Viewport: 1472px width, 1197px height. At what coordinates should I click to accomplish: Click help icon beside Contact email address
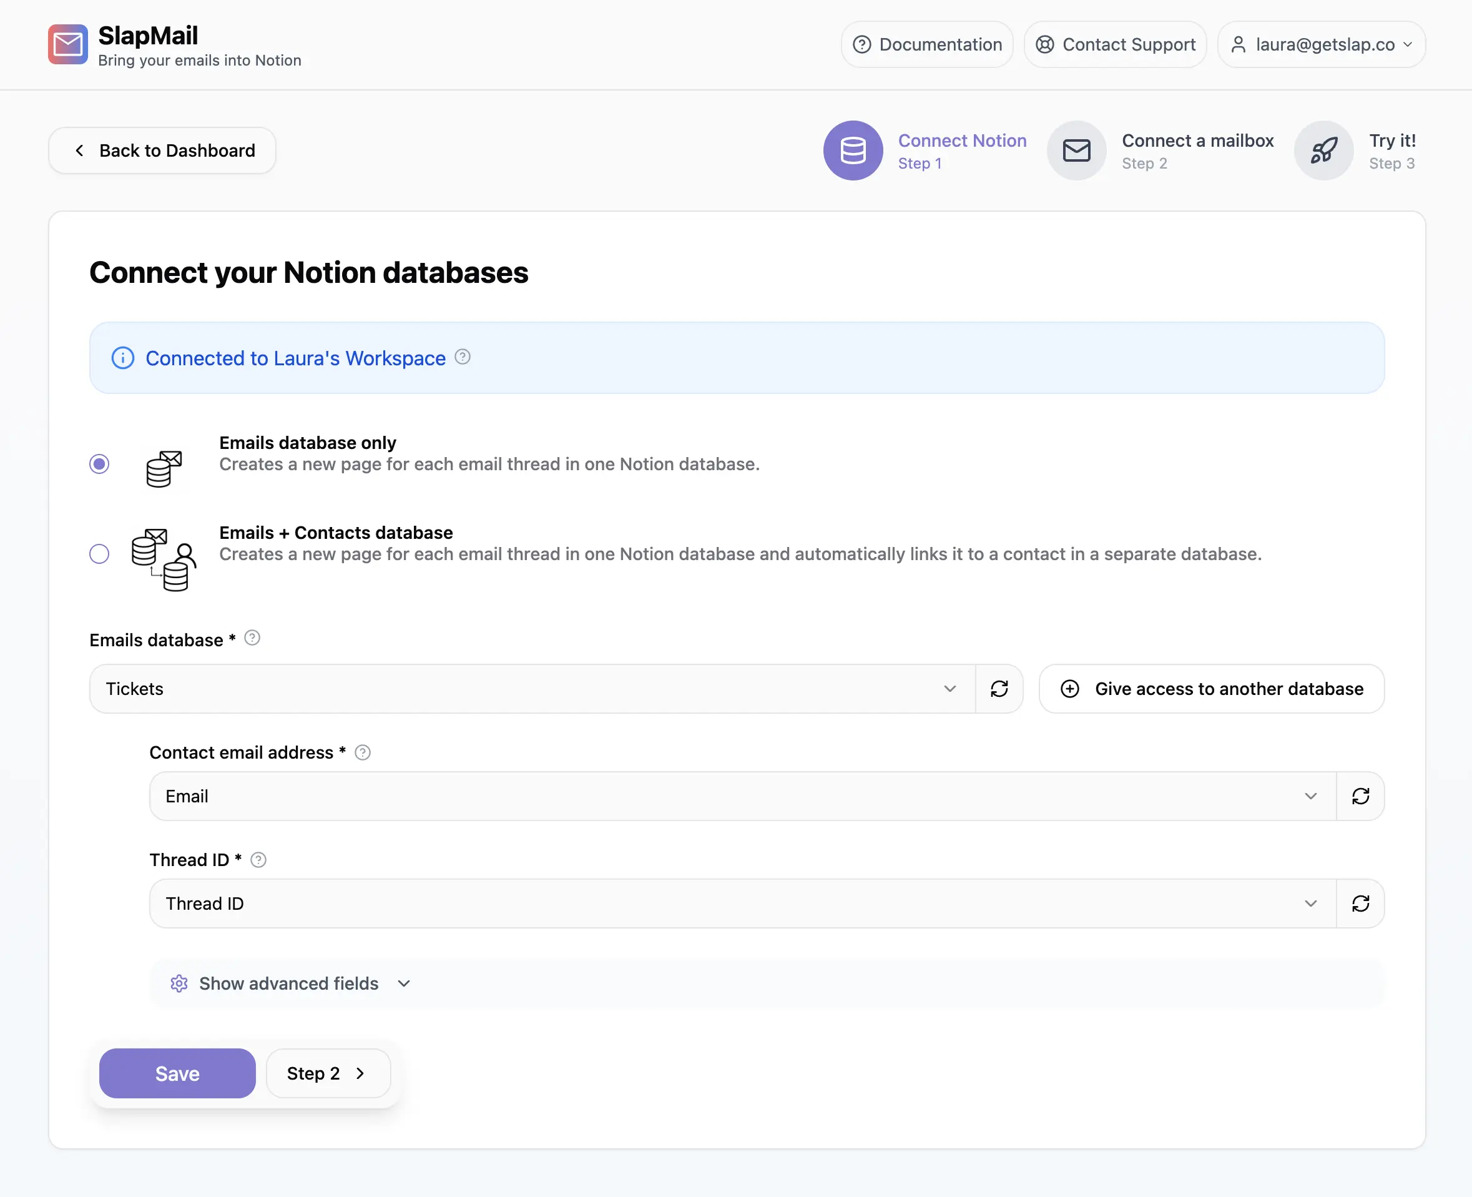[x=363, y=752]
